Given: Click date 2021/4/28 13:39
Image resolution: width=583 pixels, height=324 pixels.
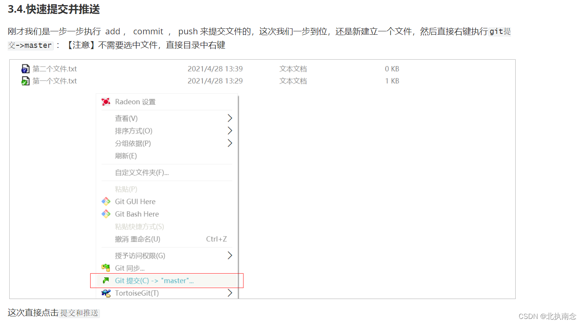Looking at the screenshot, I should click(215, 69).
